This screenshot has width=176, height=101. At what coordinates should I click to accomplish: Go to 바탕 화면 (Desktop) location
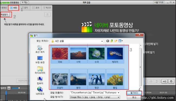click(x=40, y=60)
